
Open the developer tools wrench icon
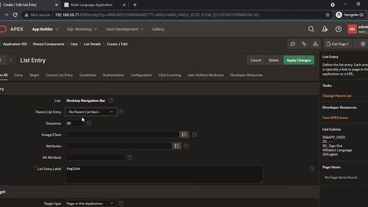[x=304, y=44]
